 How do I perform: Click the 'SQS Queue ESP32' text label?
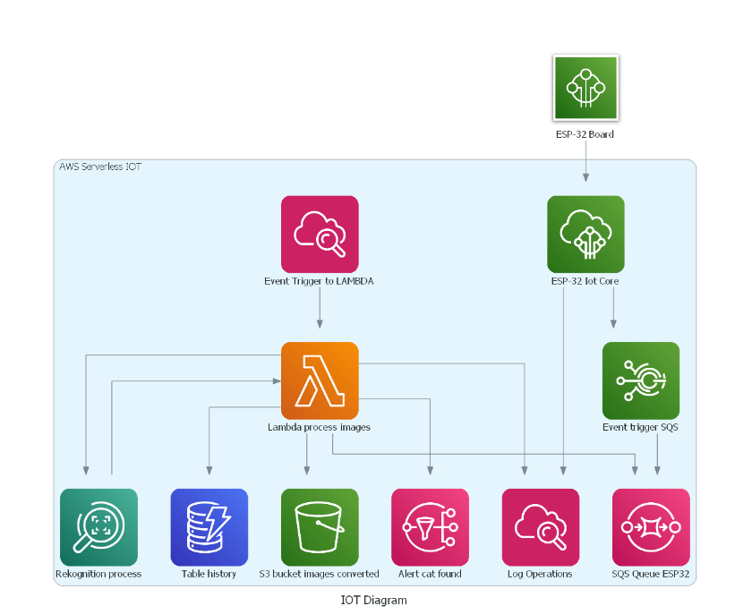651,574
